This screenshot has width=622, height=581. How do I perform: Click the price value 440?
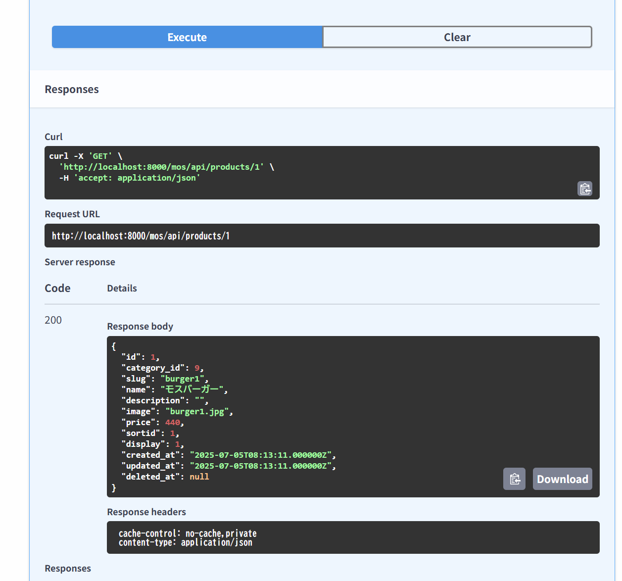[173, 423]
